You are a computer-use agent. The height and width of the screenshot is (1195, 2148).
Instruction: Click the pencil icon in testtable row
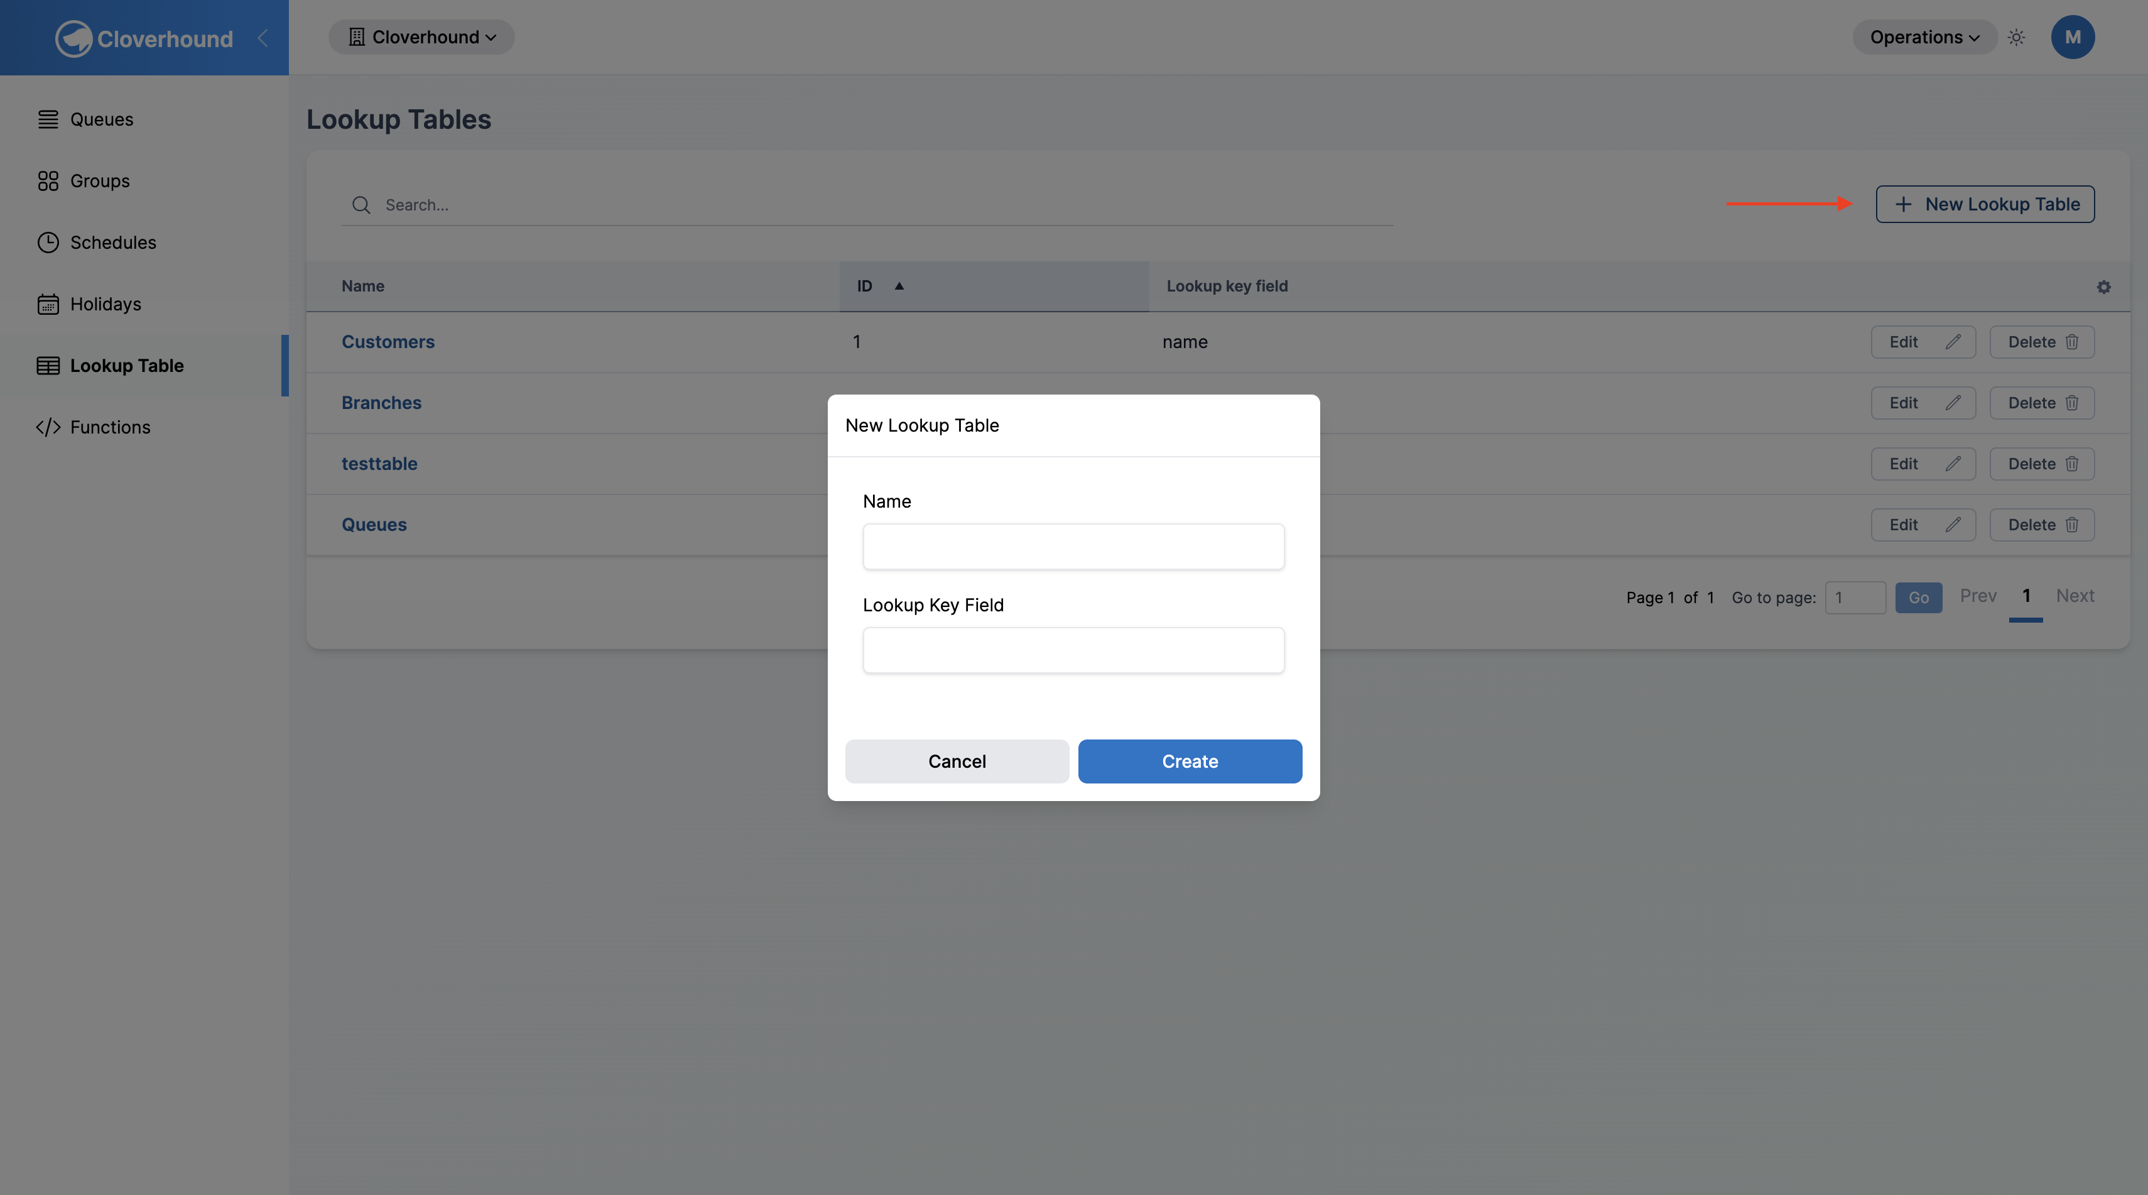(1953, 464)
